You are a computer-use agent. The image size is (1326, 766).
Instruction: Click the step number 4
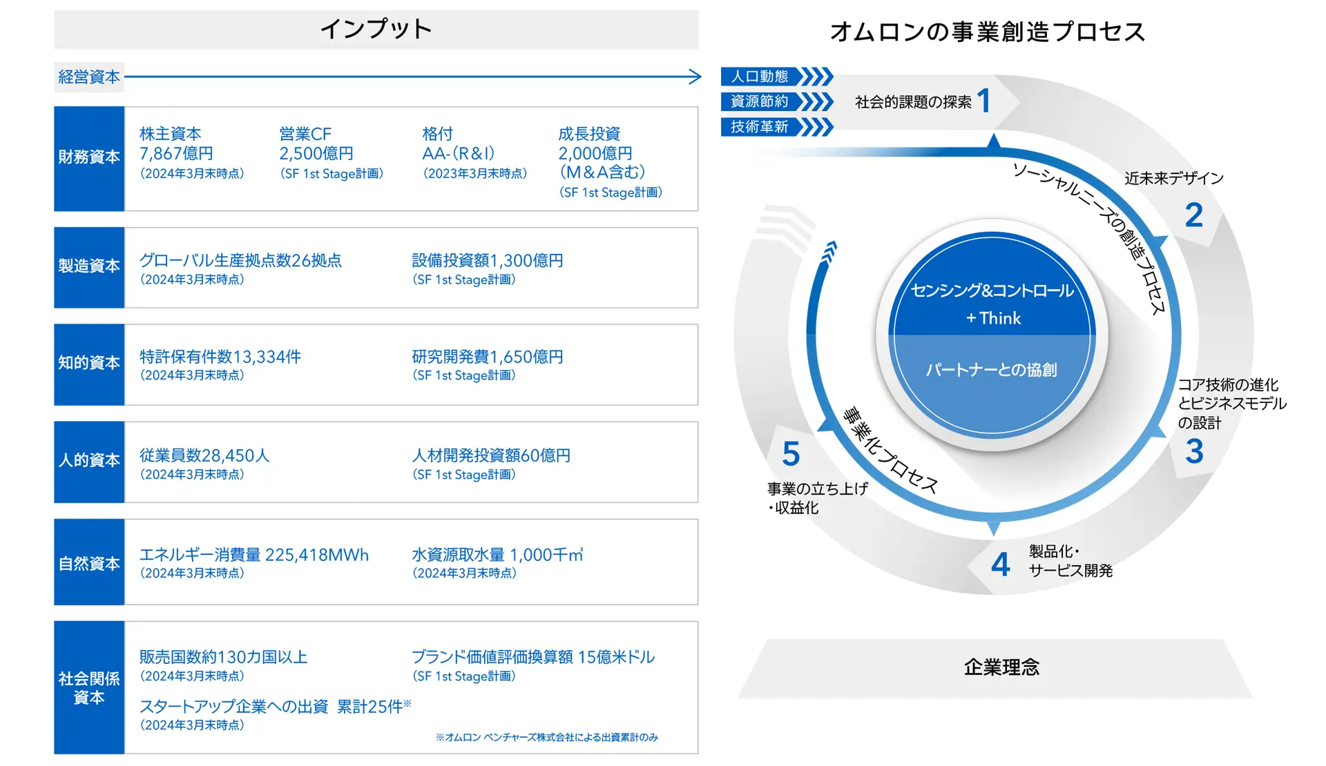tap(1000, 564)
